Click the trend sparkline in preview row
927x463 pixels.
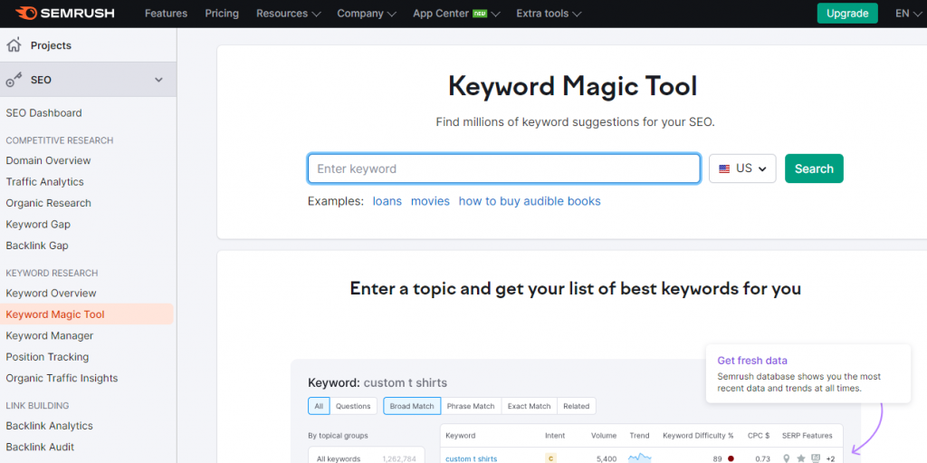point(639,458)
